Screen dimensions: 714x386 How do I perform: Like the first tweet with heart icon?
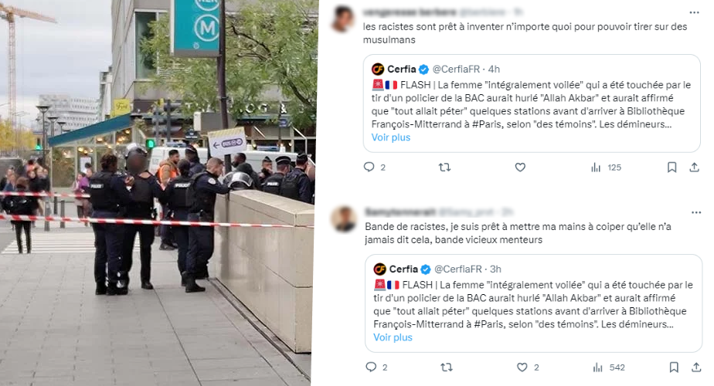click(x=520, y=168)
